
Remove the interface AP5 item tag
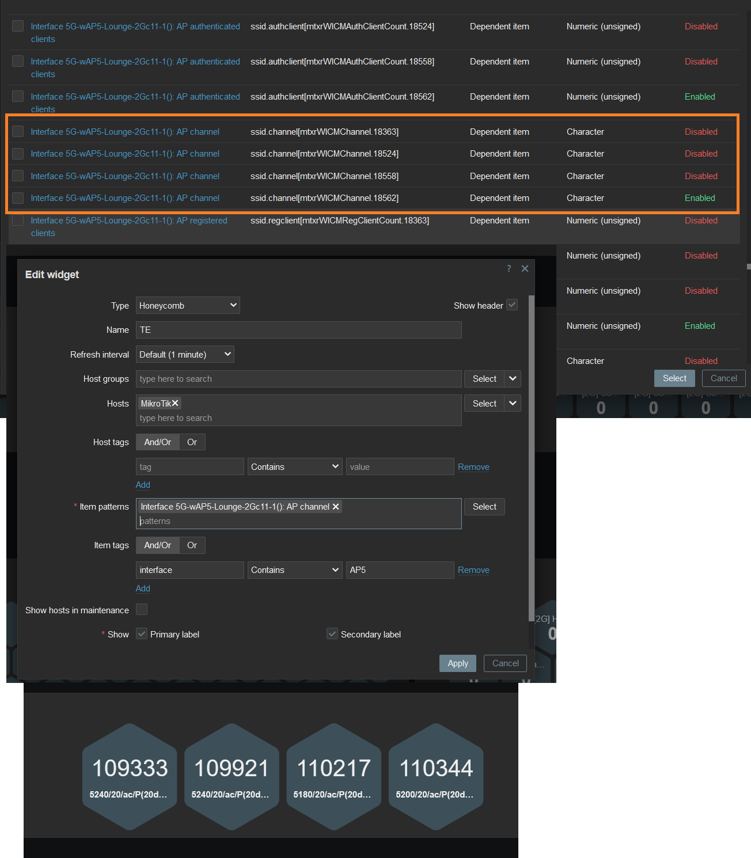[473, 570]
